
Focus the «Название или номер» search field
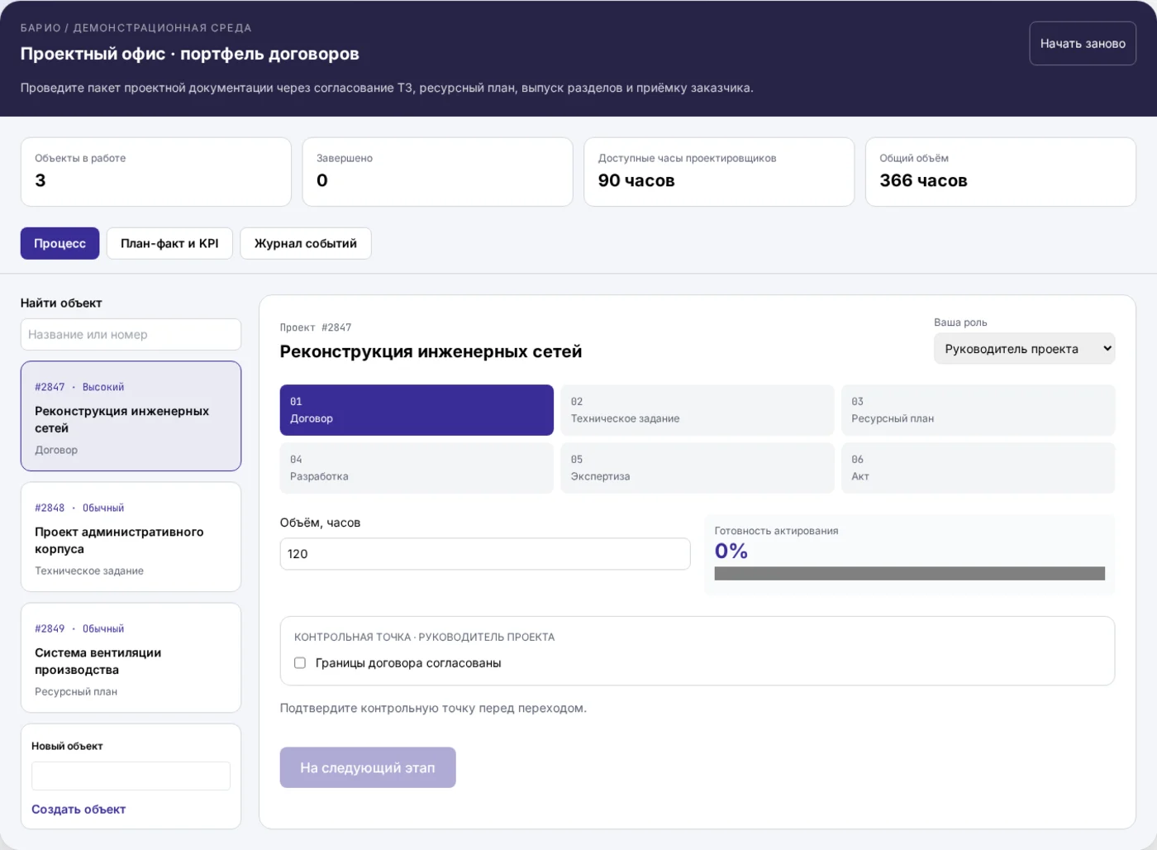[131, 335]
